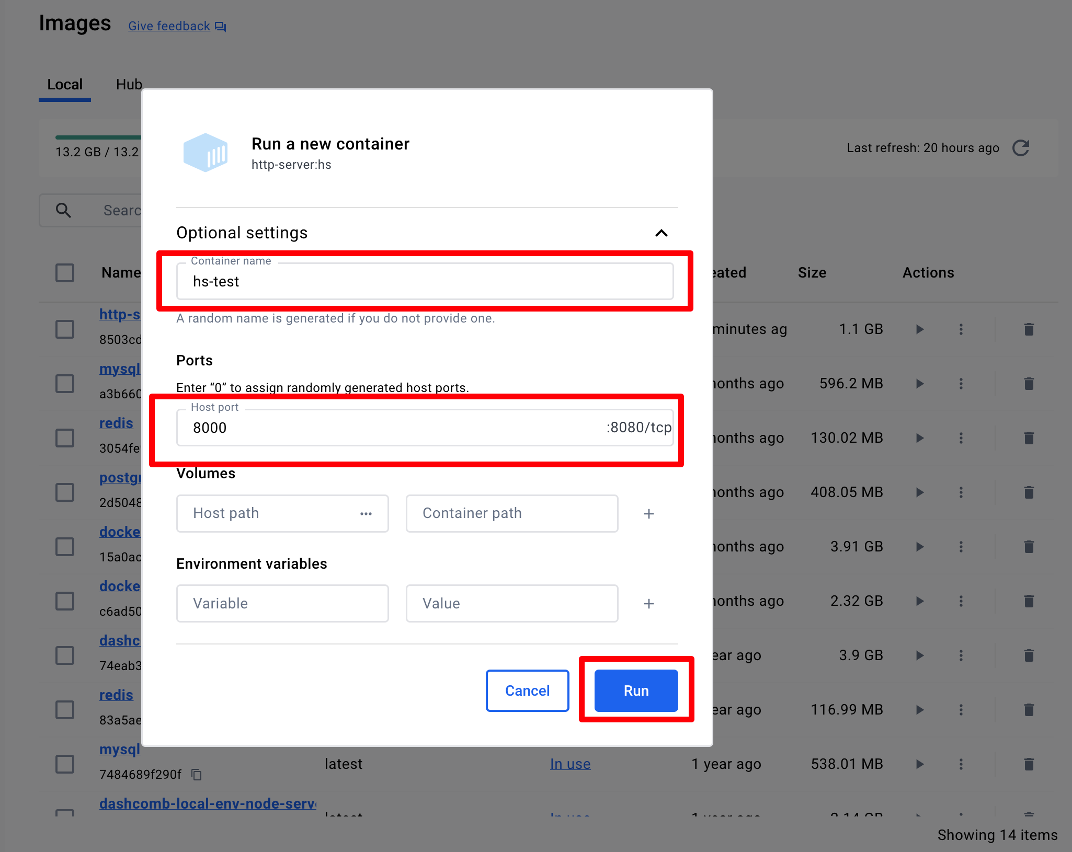Delete the 538.01 MB image
The height and width of the screenshot is (852, 1072).
click(1029, 764)
